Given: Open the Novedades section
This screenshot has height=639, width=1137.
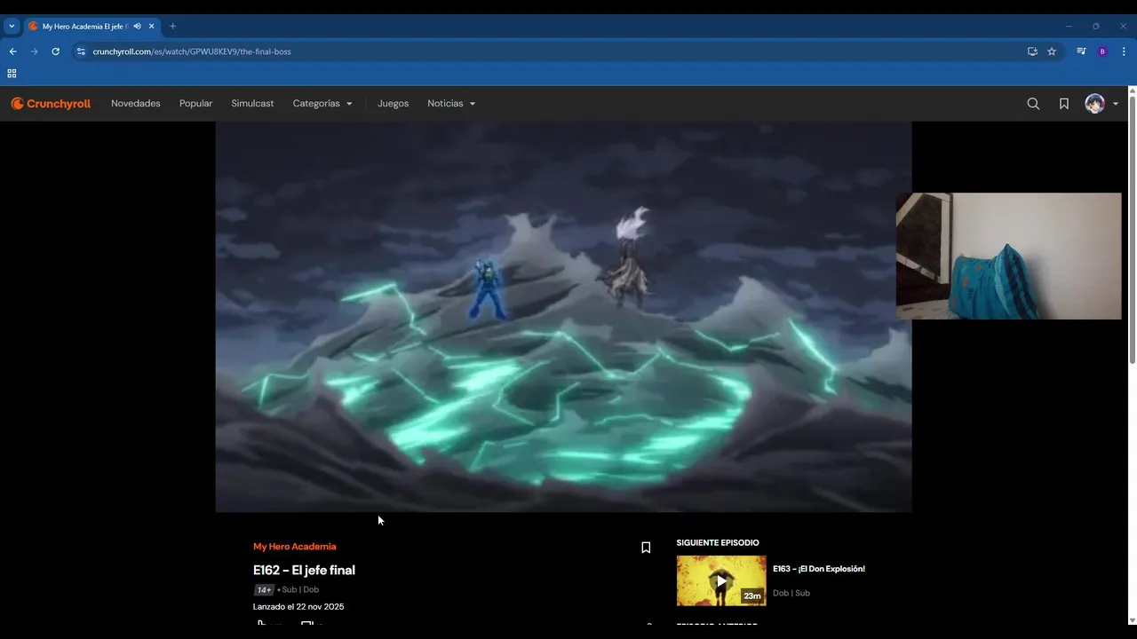Looking at the screenshot, I should (136, 104).
